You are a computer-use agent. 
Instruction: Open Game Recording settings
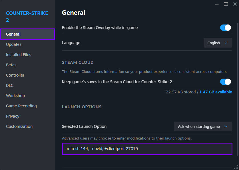click(x=21, y=106)
